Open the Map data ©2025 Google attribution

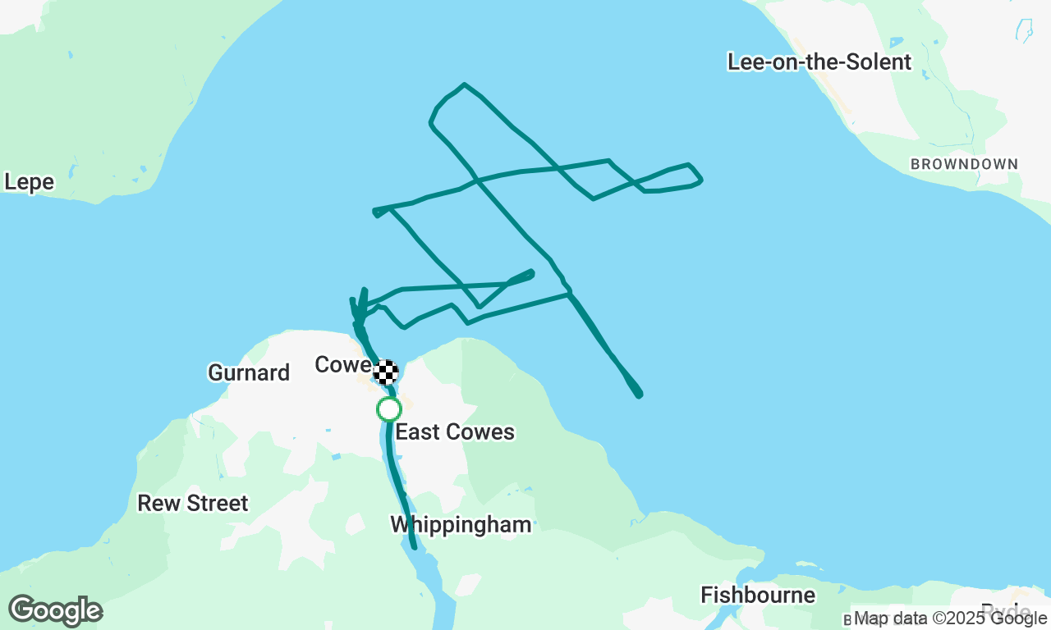tap(950, 619)
